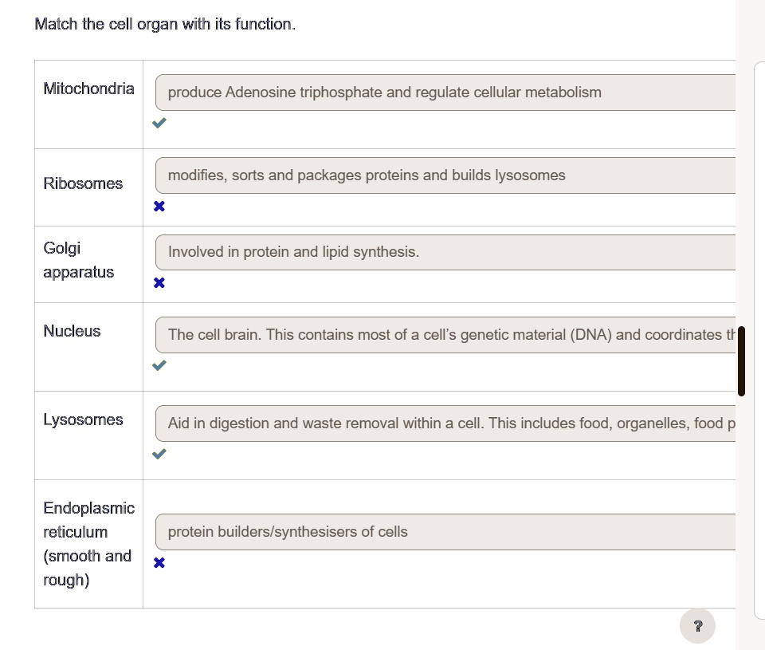The image size is (765, 650).
Task: Select the Mitochondria row label
Action: click(88, 89)
